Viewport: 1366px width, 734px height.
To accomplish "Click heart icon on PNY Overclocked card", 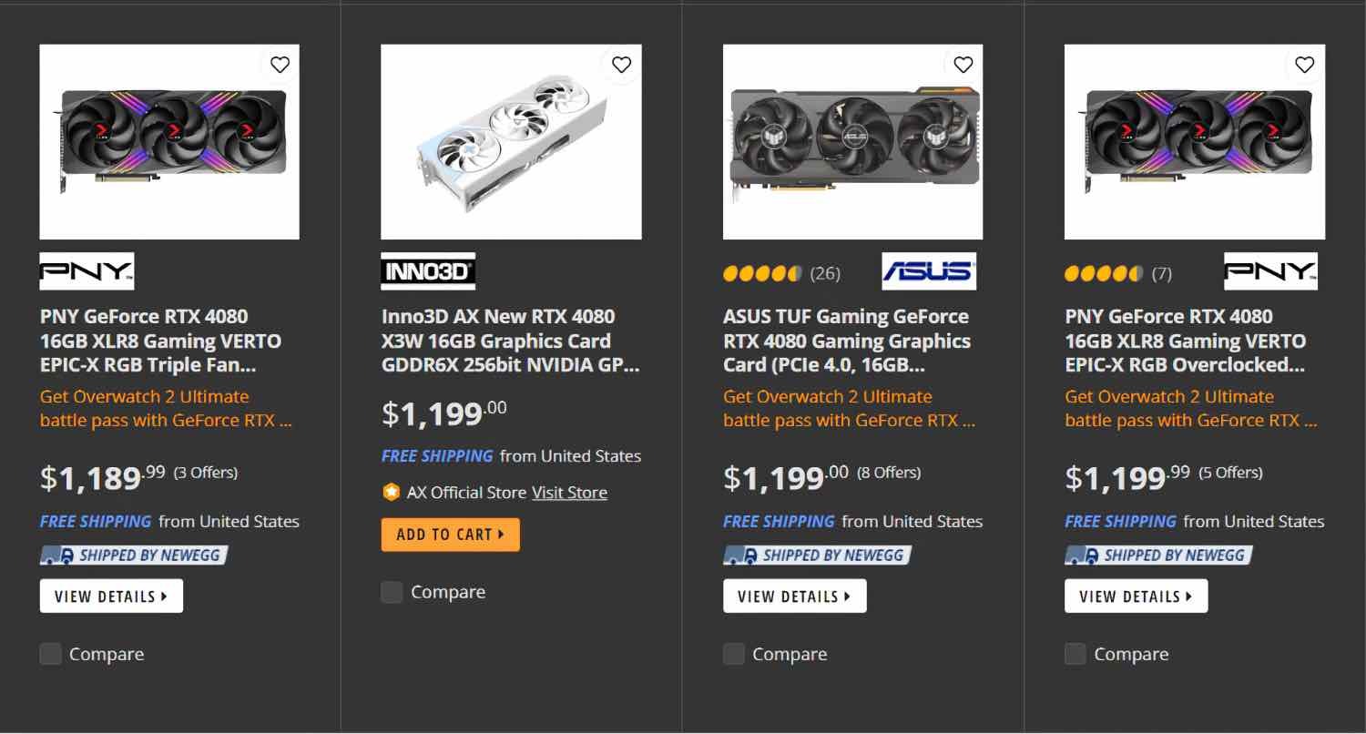I will pos(1304,65).
